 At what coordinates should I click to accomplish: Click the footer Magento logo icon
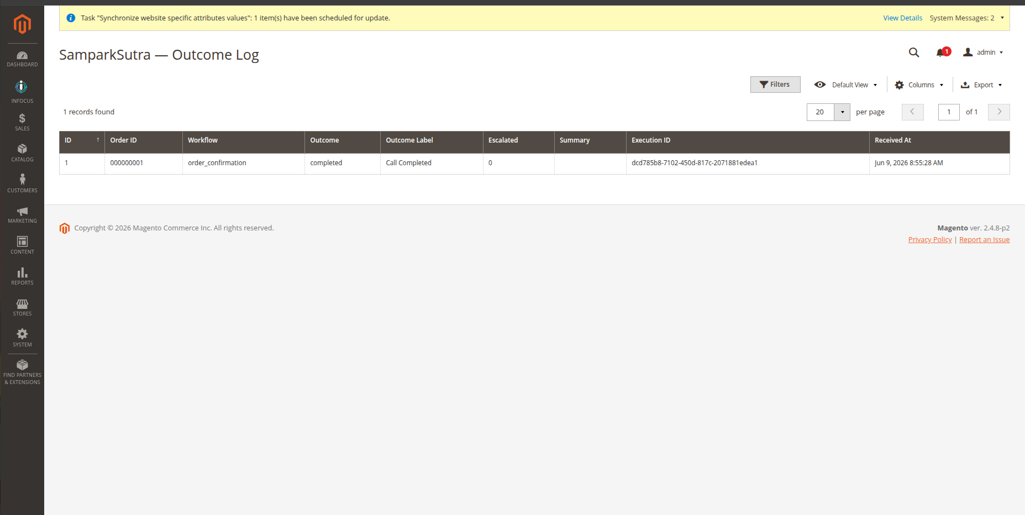(65, 228)
